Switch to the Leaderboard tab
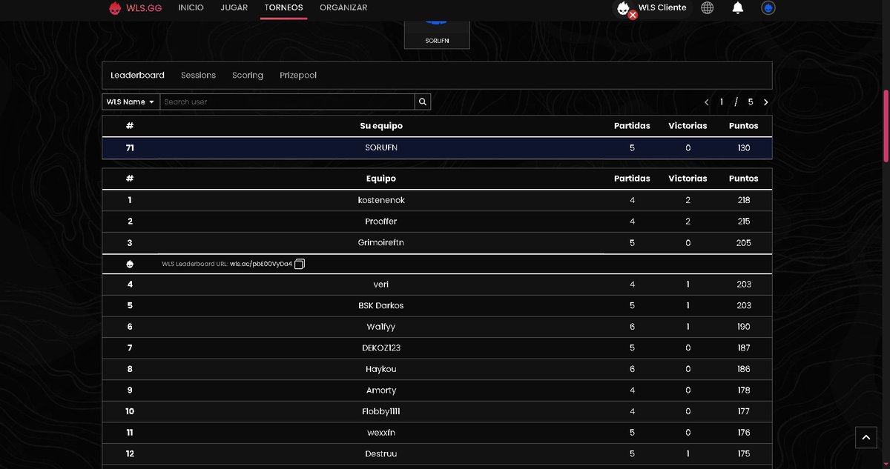The width and height of the screenshot is (890, 469). (137, 75)
